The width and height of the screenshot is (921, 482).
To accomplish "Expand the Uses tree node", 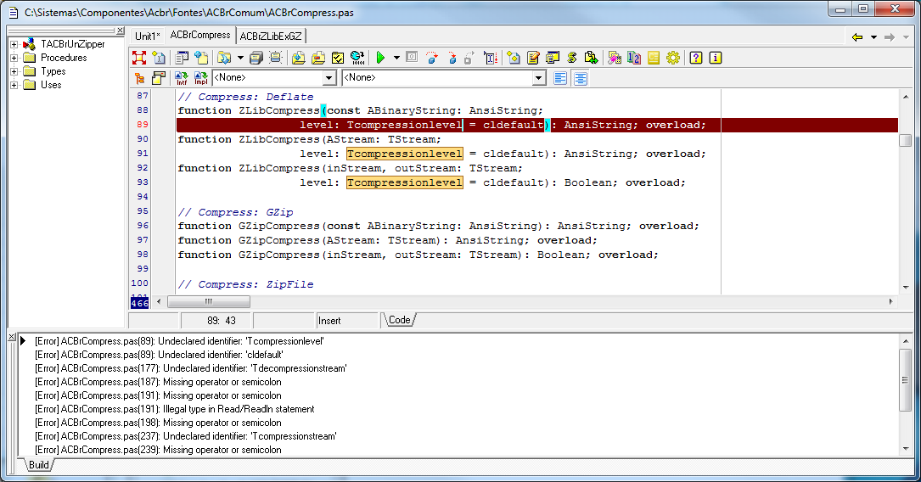I will click(x=14, y=85).
